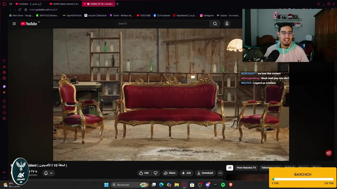Image resolution: width=337 pixels, height=189 pixels.
Task: Open the Quizei bookmark
Action: point(228,15)
